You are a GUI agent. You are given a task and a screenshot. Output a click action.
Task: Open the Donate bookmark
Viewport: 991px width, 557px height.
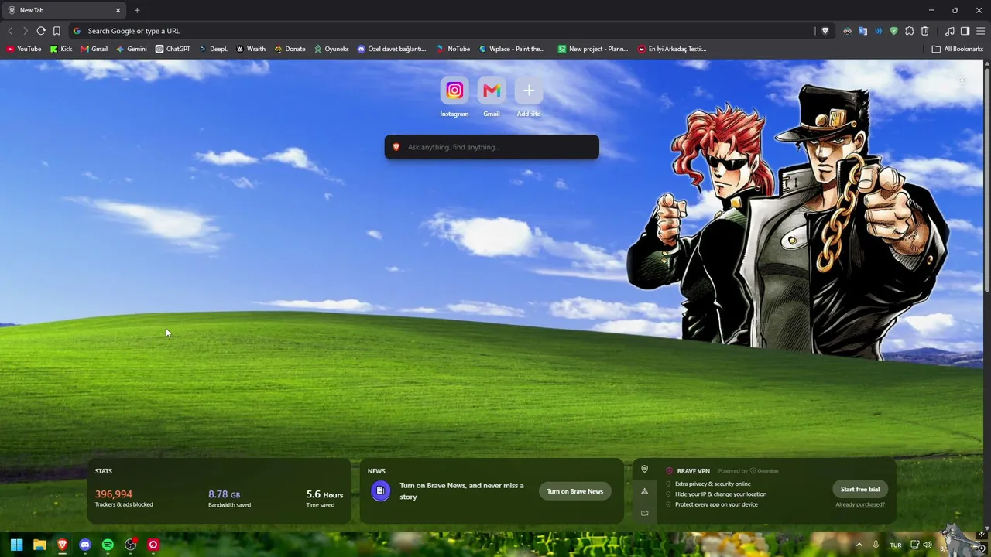pos(290,49)
